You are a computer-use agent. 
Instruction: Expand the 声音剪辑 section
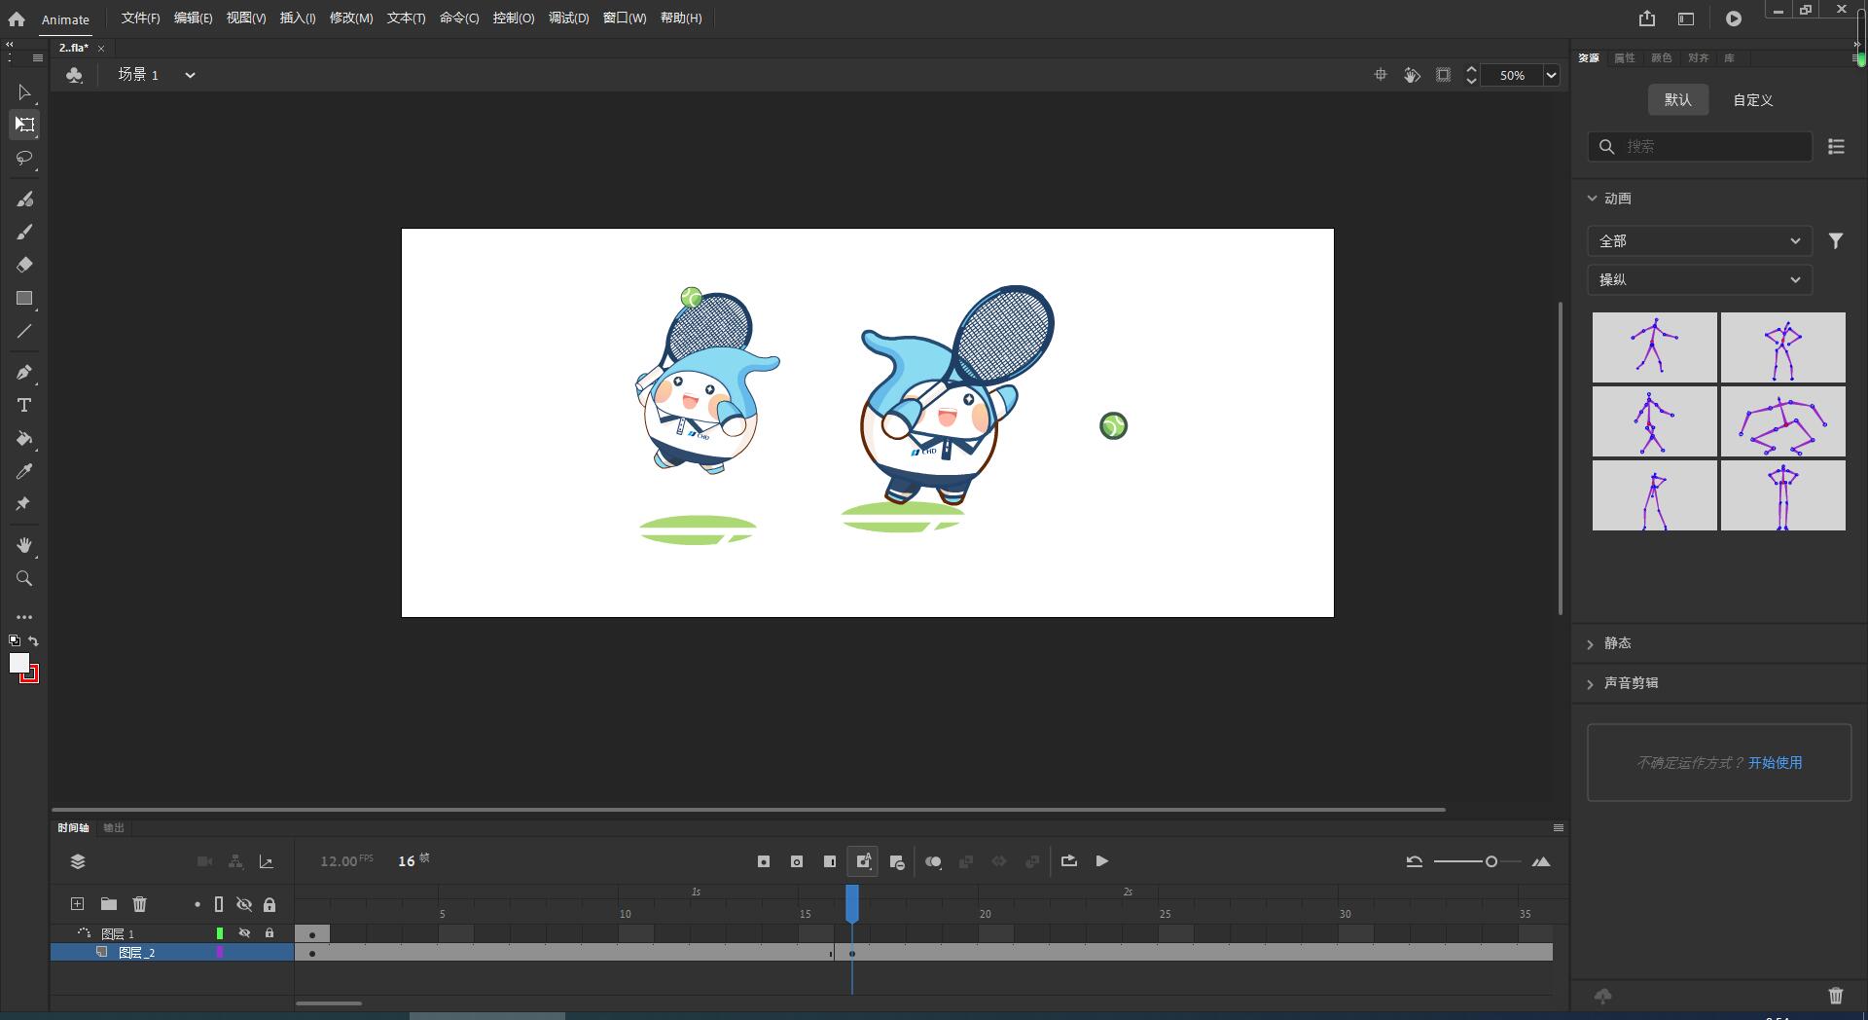pyautogui.click(x=1592, y=683)
